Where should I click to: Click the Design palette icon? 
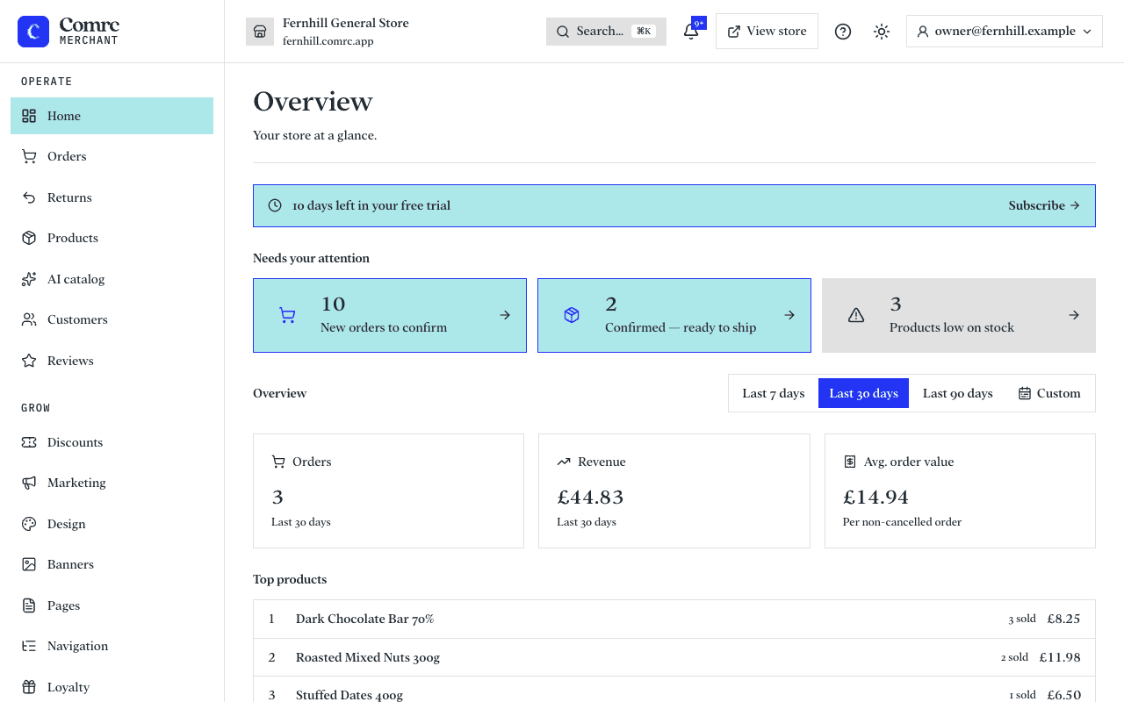tap(29, 524)
